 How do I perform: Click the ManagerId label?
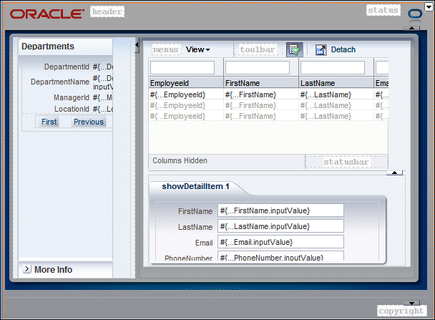click(72, 97)
